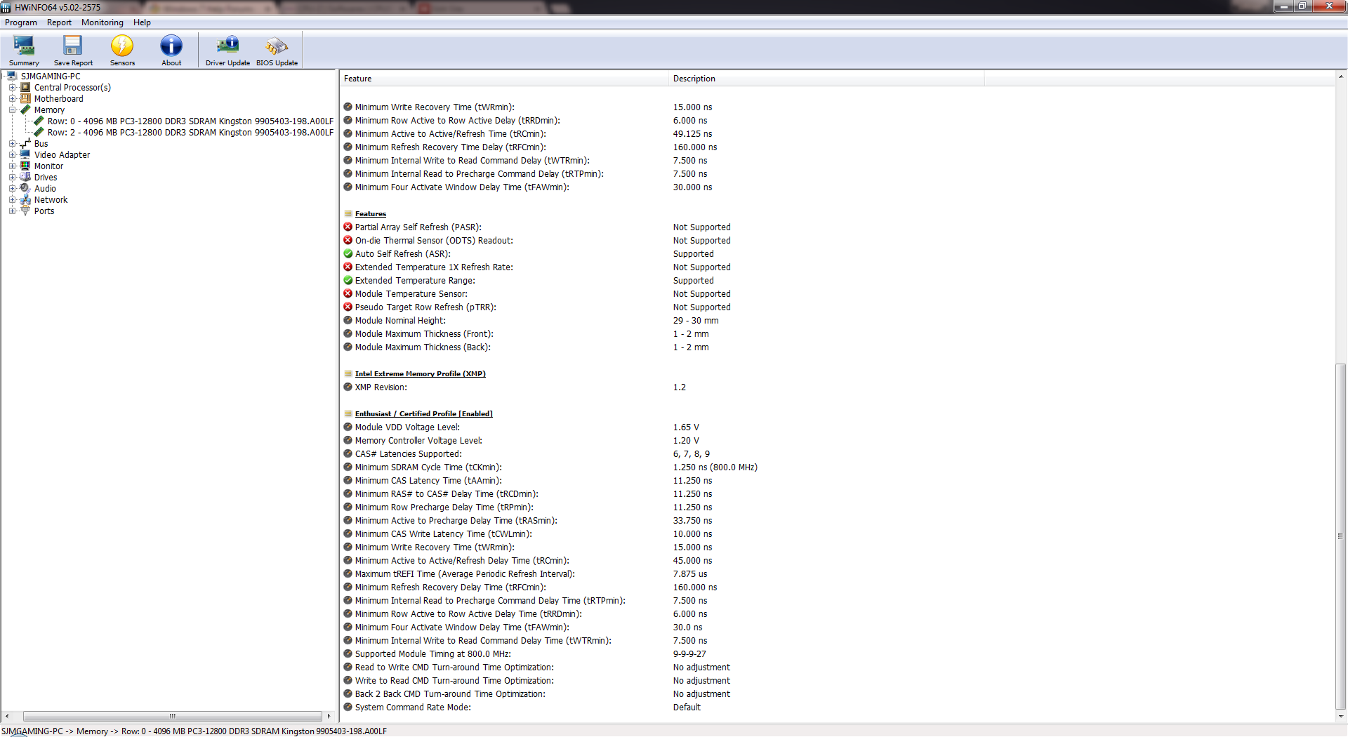Click the left pane horizontal scrollbar thumb
The image size is (1348, 737).
coord(172,717)
